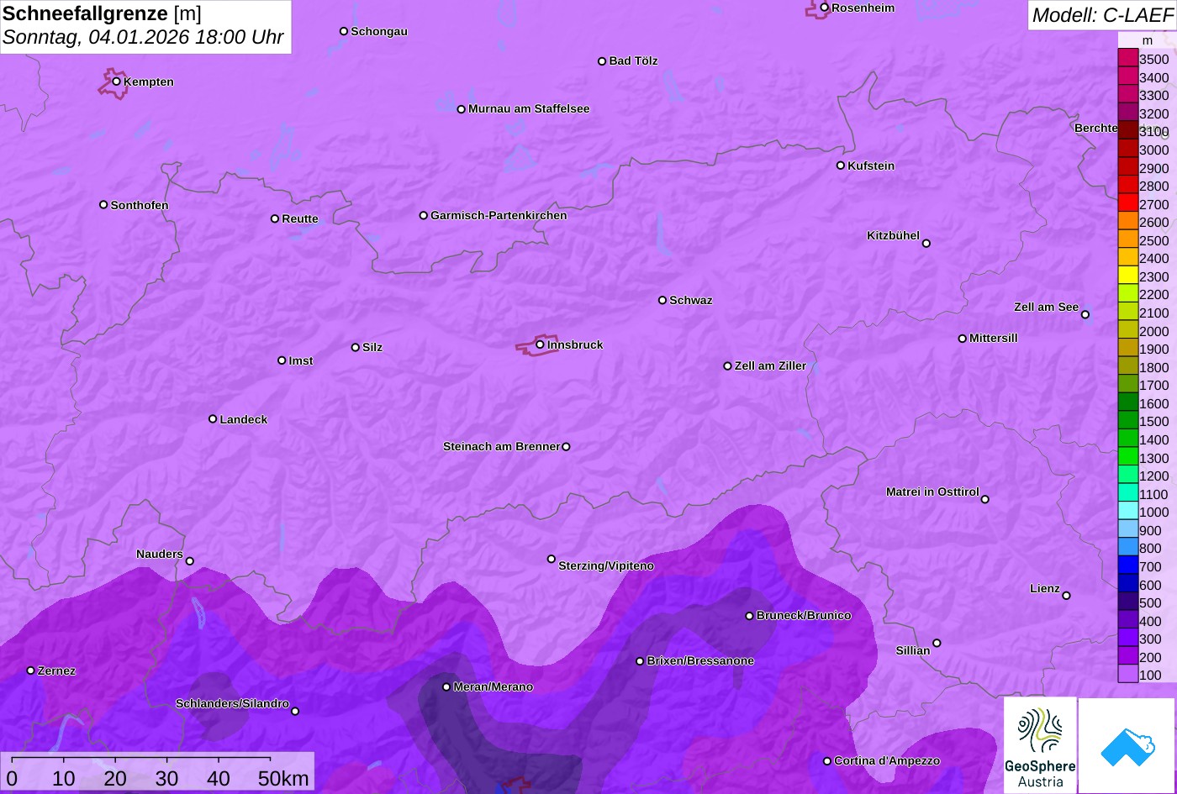The width and height of the screenshot is (1177, 794).
Task: Click the Steinach am Brenner marker
Action: (566, 447)
